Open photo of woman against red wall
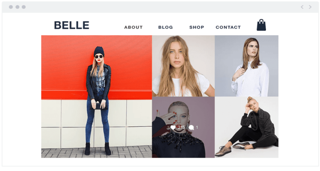Screen dimensions: 320x171 (97, 96)
